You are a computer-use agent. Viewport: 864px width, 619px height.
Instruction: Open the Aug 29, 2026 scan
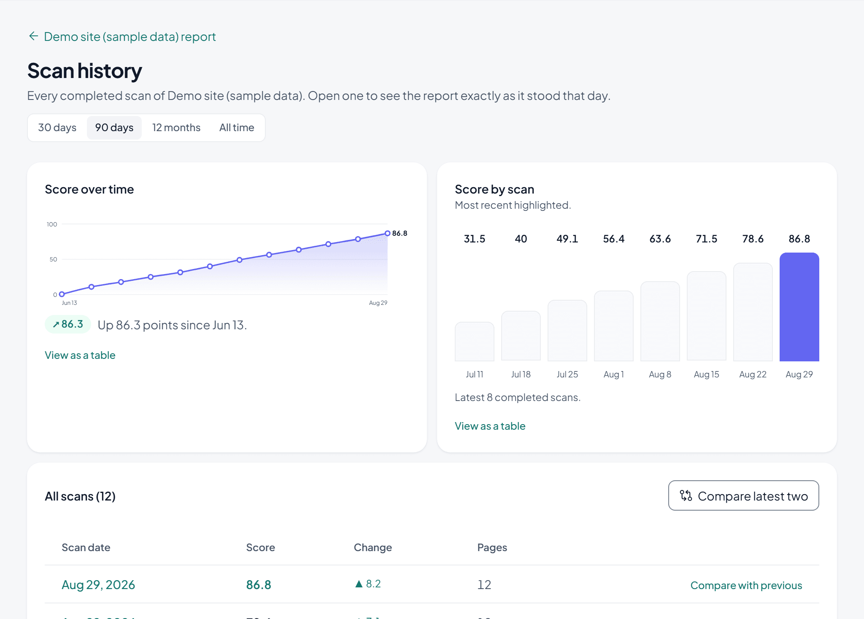(x=98, y=585)
